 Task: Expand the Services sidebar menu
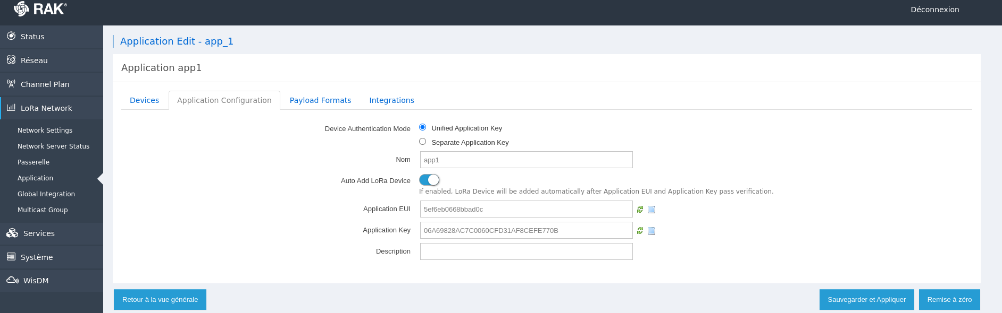pos(39,233)
